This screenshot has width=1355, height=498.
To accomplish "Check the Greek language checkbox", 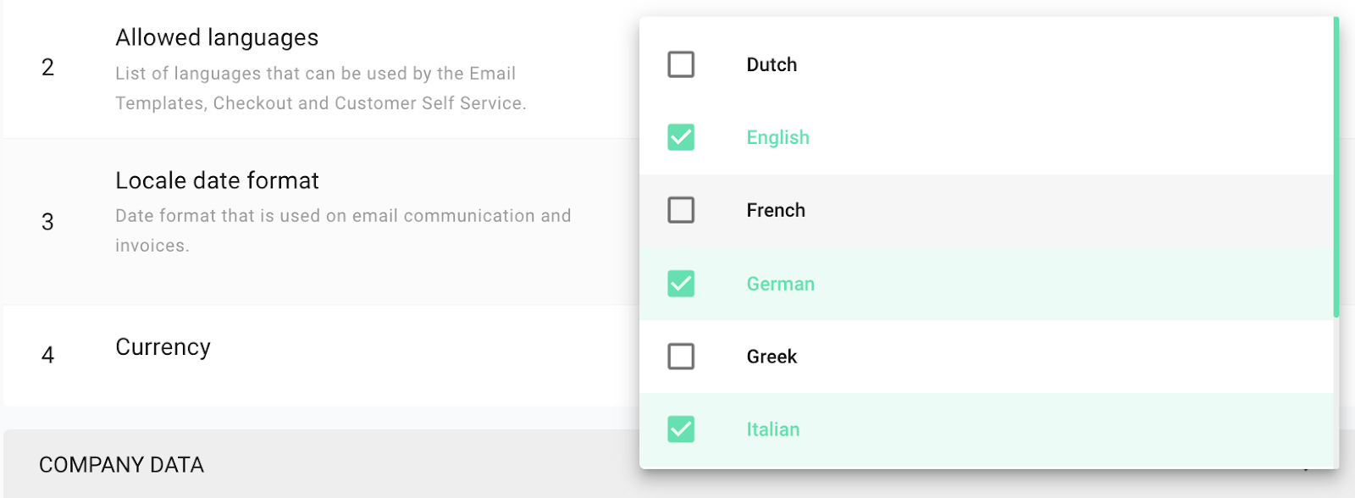I will click(680, 357).
